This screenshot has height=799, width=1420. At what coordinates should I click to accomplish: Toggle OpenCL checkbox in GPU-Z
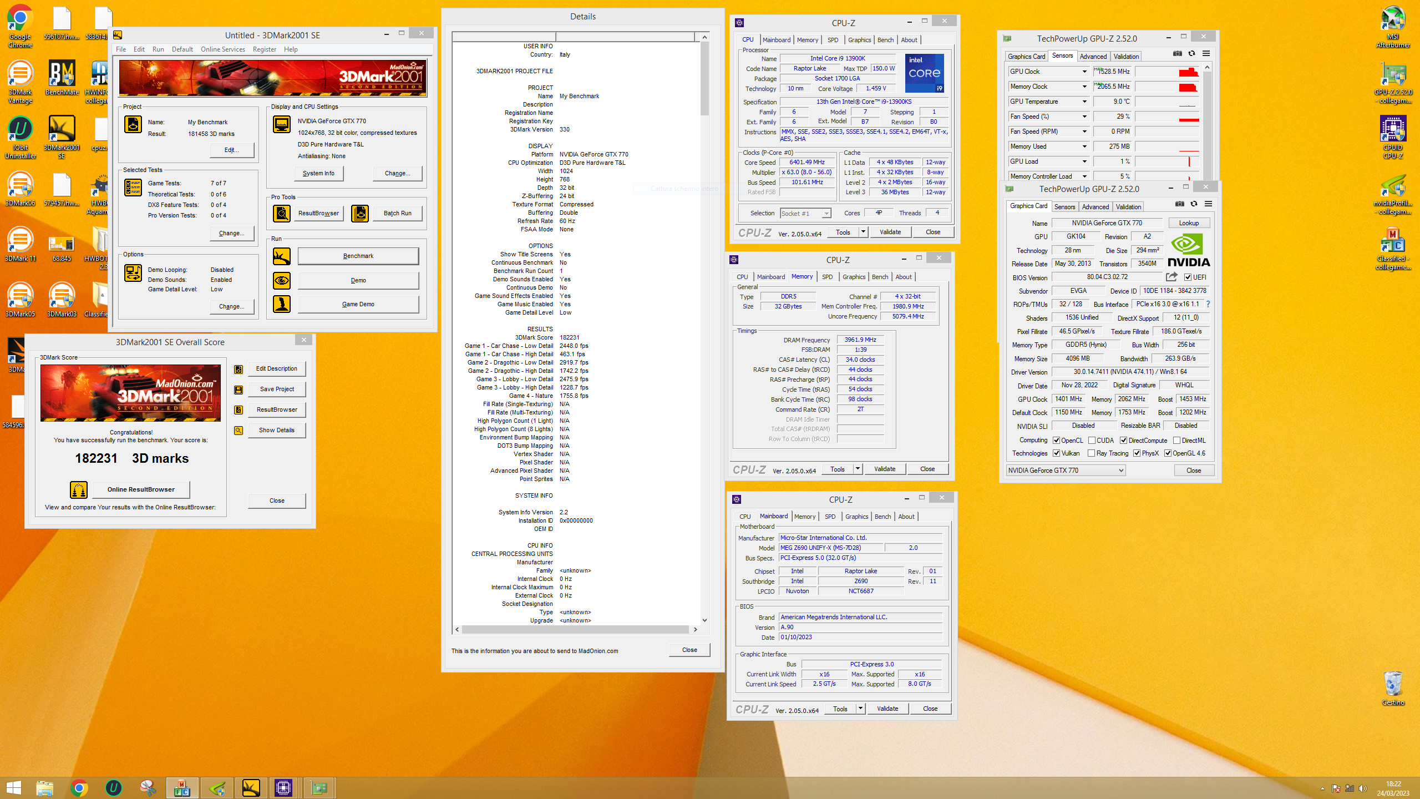coord(1057,441)
